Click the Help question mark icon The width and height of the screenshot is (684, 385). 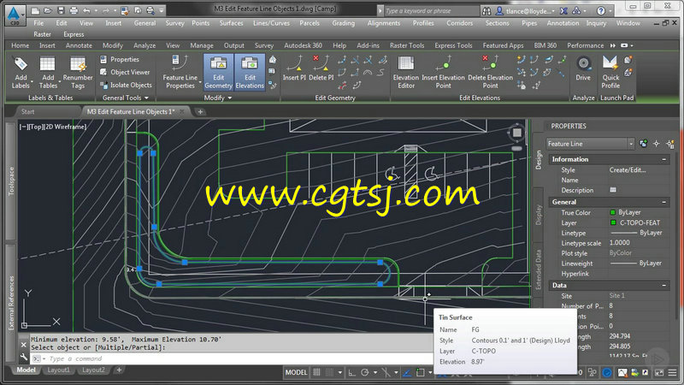point(601,11)
